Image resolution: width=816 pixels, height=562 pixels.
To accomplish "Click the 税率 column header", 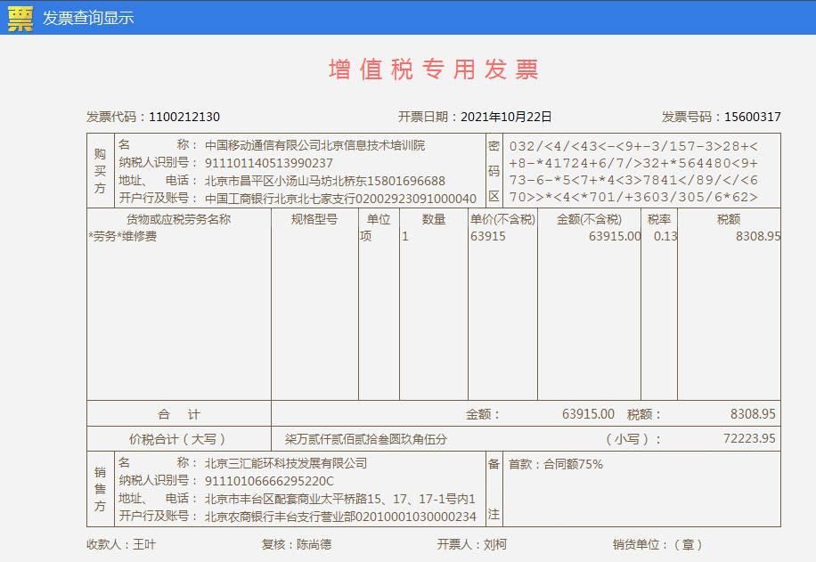I will click(659, 219).
